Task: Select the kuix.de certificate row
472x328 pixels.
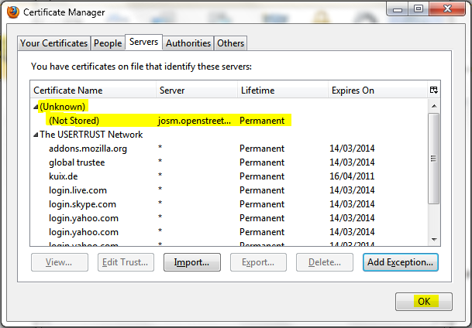Action: click(x=64, y=176)
